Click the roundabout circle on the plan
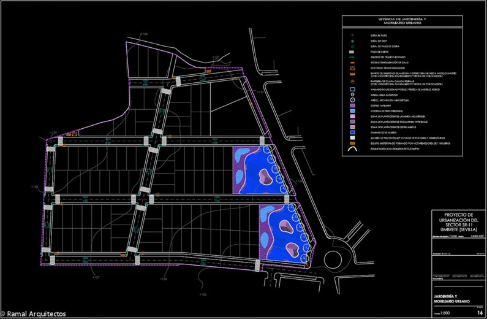The height and width of the screenshot is (319, 487). (339, 257)
